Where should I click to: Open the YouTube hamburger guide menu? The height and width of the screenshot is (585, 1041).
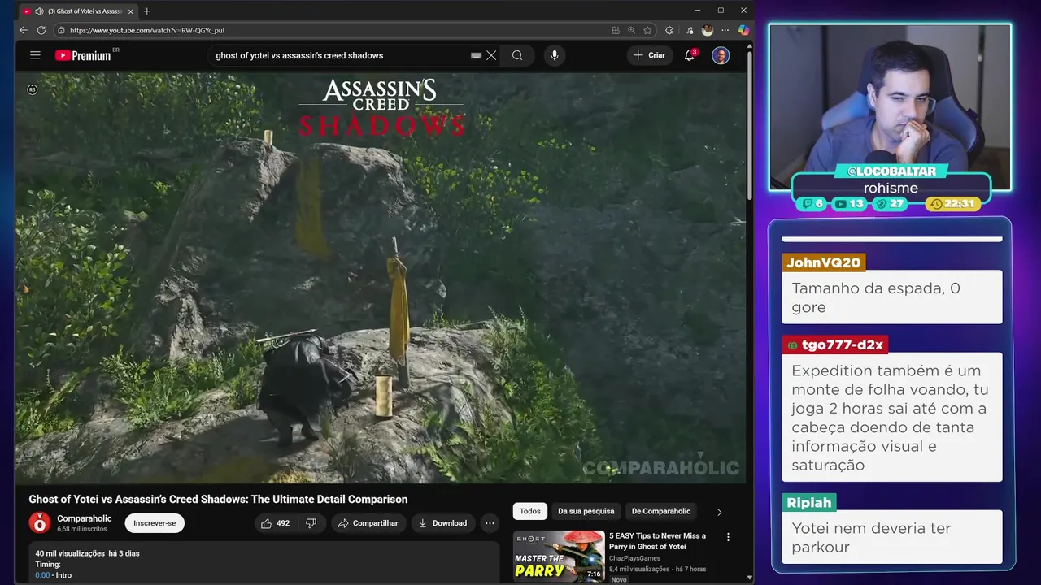point(35,55)
